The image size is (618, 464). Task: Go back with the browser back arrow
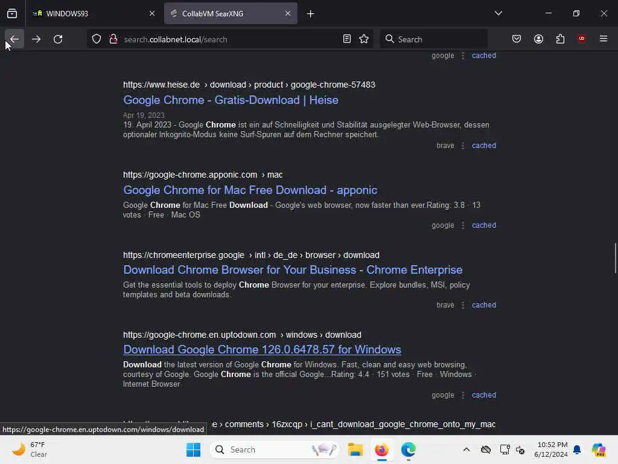tap(14, 39)
